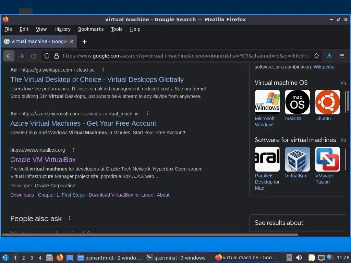The width and height of the screenshot is (351, 263).
Task: View more Software for virtual machines
Action: tap(343, 140)
